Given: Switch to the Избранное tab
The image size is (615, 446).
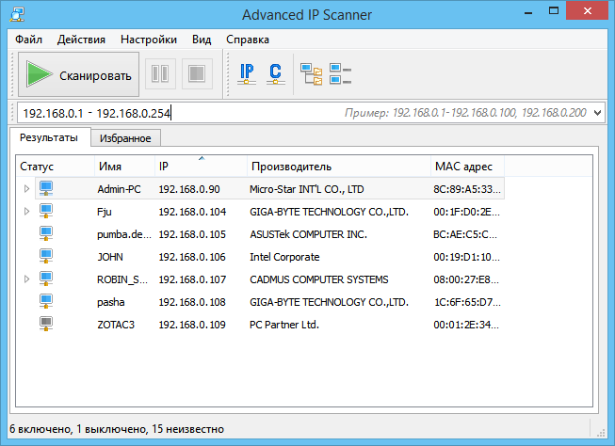Looking at the screenshot, I should [125, 138].
